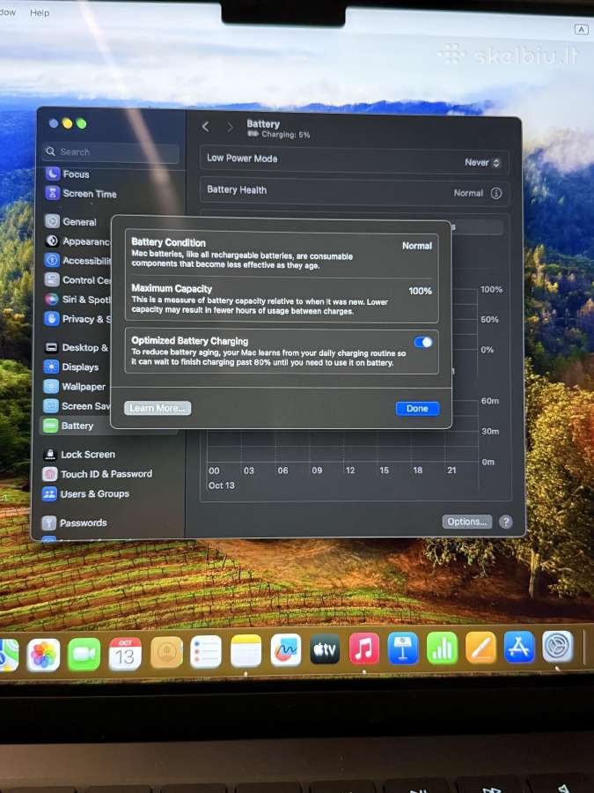Go back with the left chevron arrow
This screenshot has height=793, width=594.
(206, 126)
